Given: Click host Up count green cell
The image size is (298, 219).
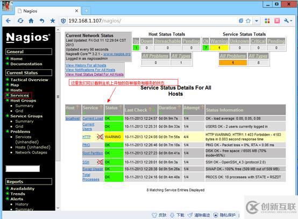Looking at the screenshot, I should coord(136,48).
